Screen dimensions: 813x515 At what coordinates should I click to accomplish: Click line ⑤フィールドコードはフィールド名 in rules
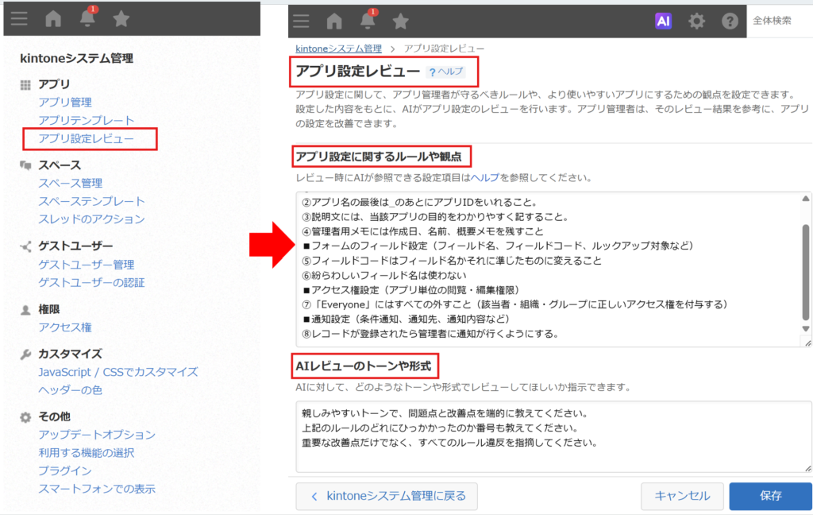pyautogui.click(x=452, y=261)
